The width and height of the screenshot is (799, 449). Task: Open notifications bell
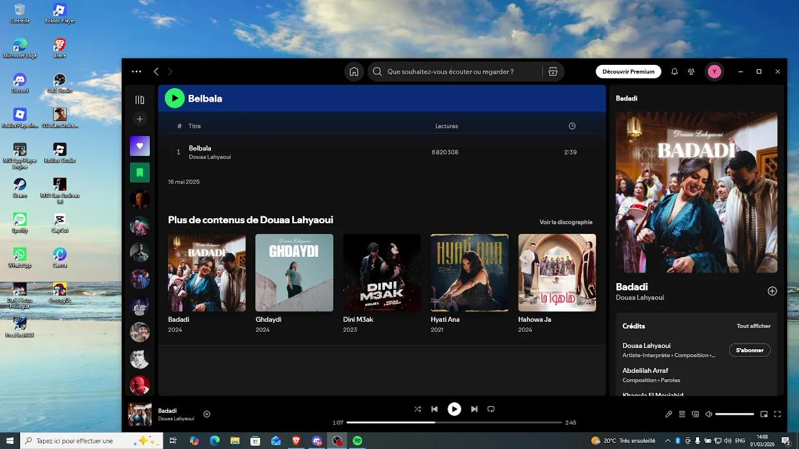click(674, 72)
